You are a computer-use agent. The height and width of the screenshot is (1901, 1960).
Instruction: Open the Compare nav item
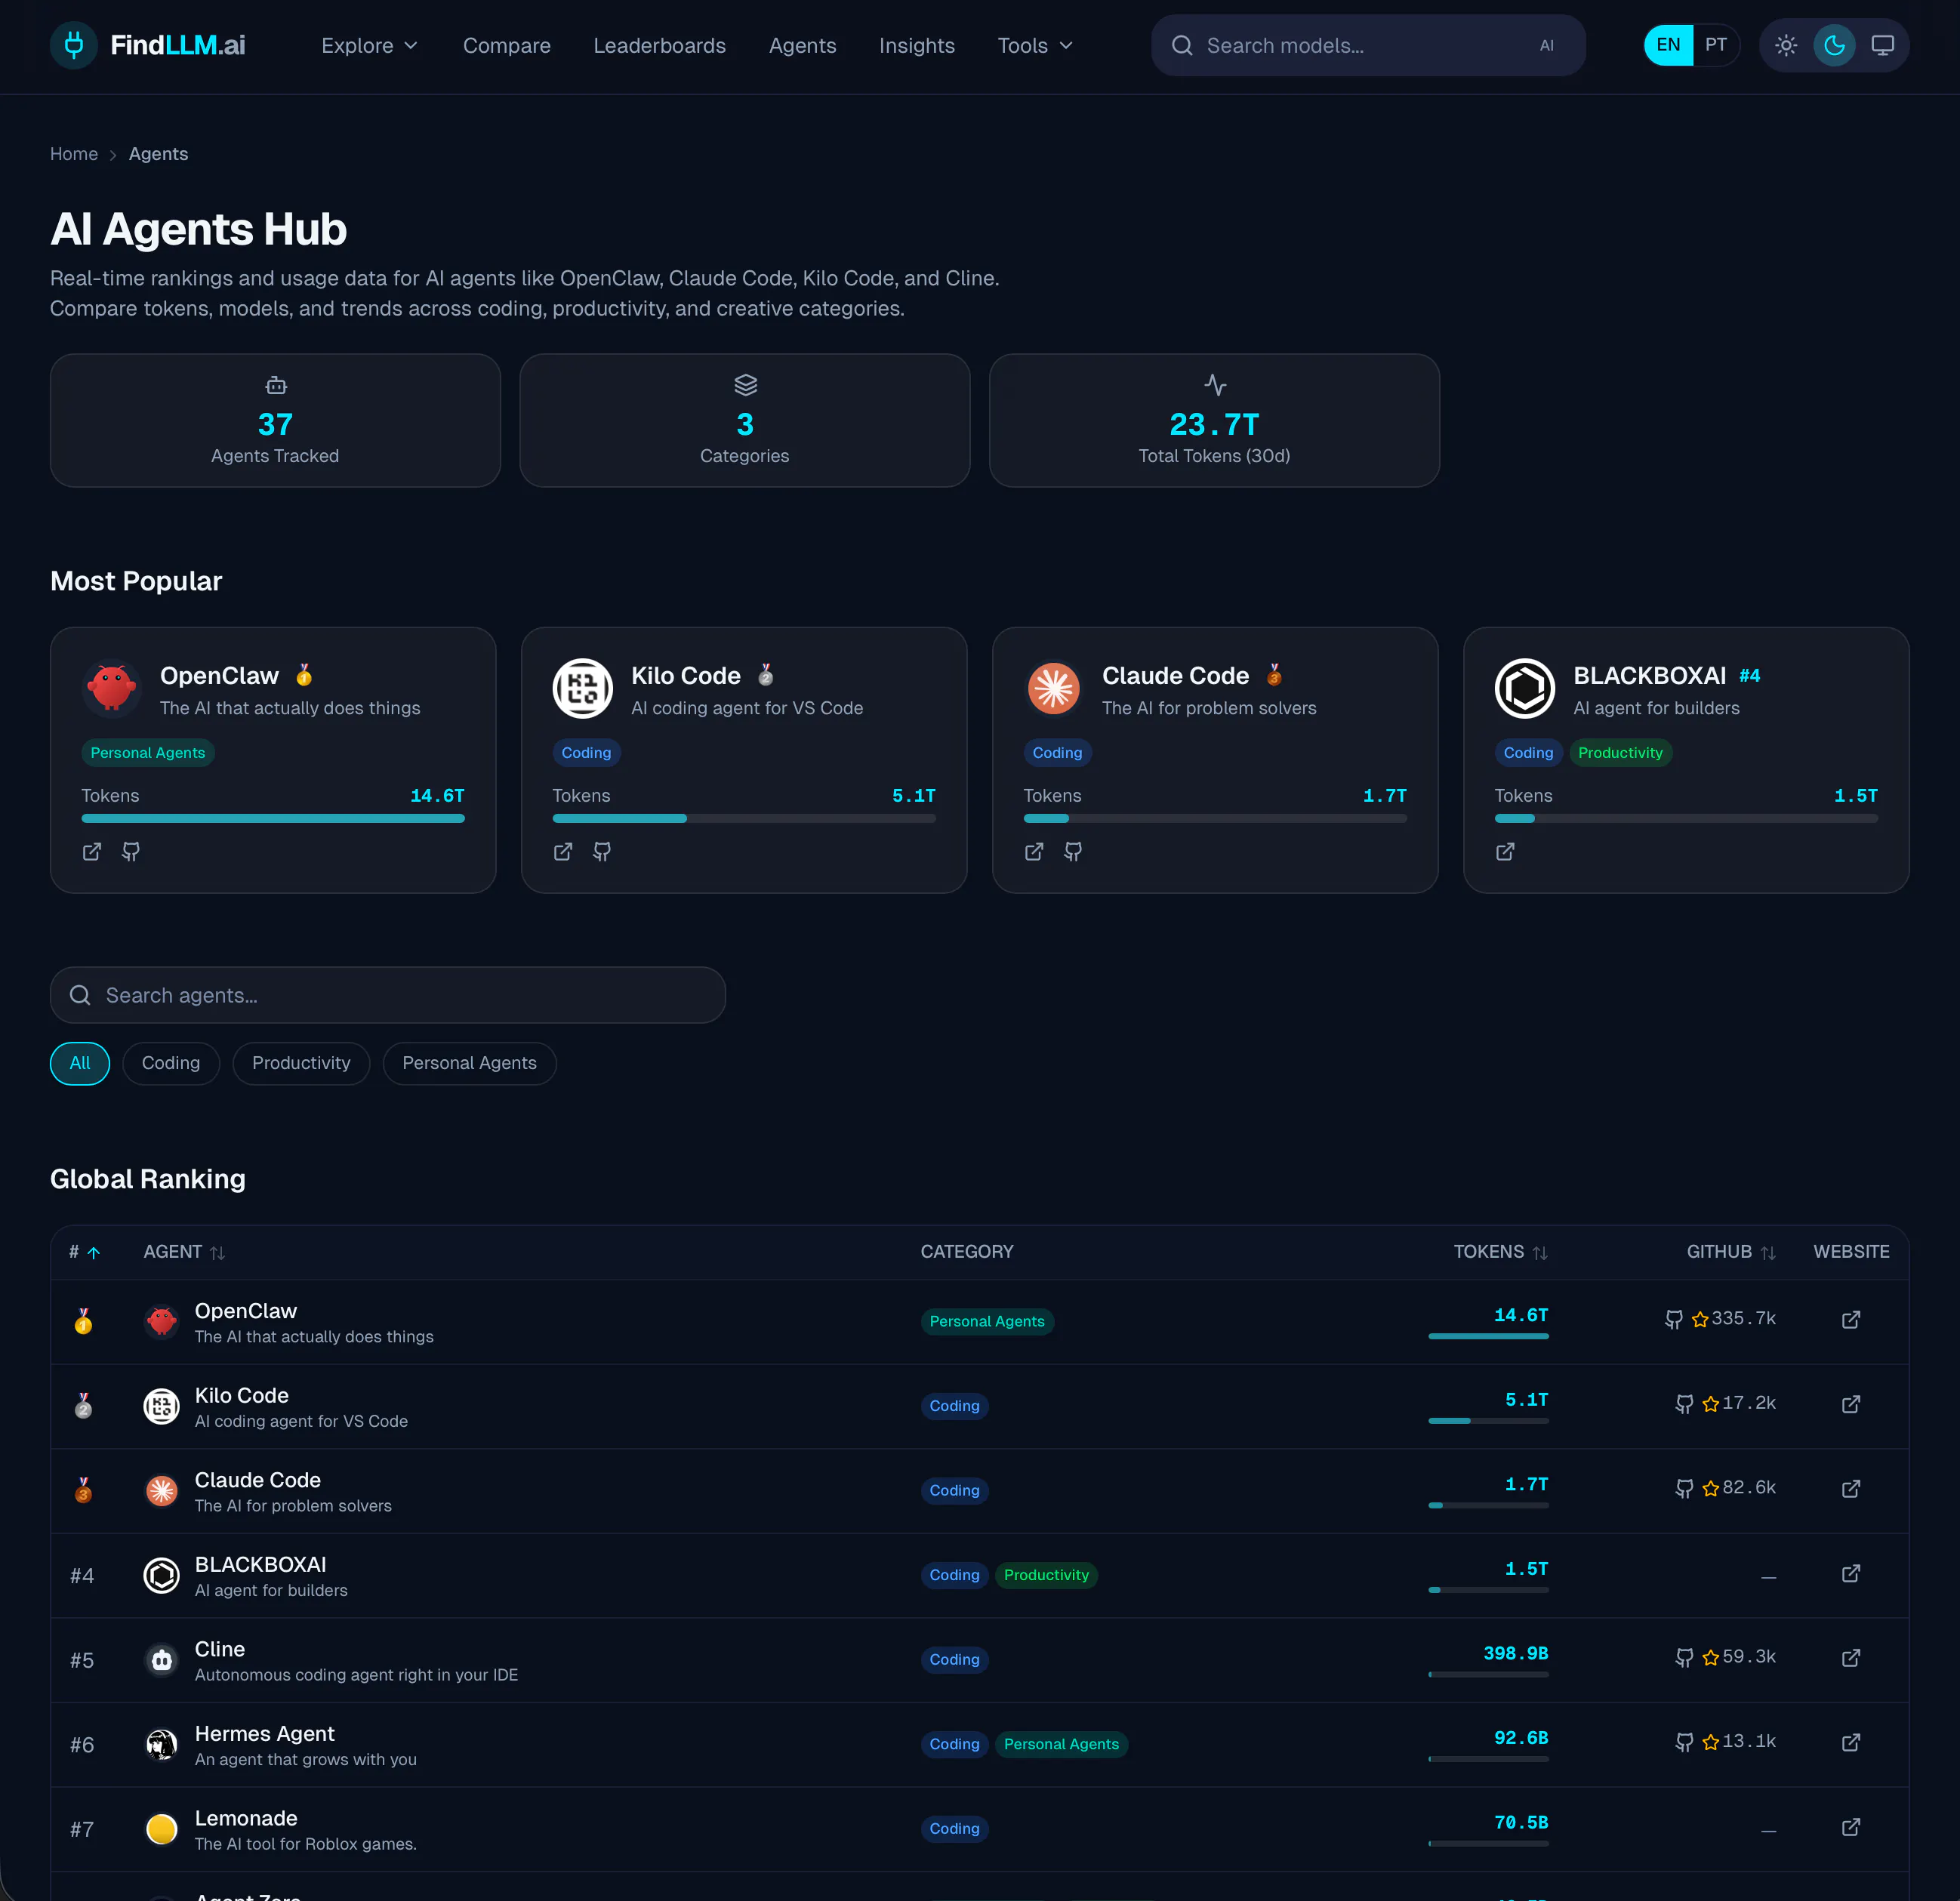point(507,46)
